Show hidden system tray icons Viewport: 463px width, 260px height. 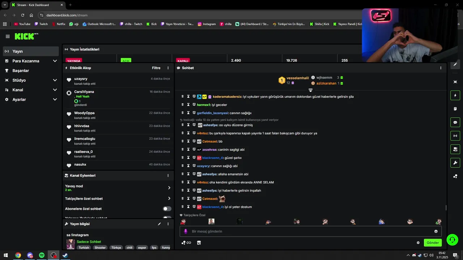coord(408,255)
